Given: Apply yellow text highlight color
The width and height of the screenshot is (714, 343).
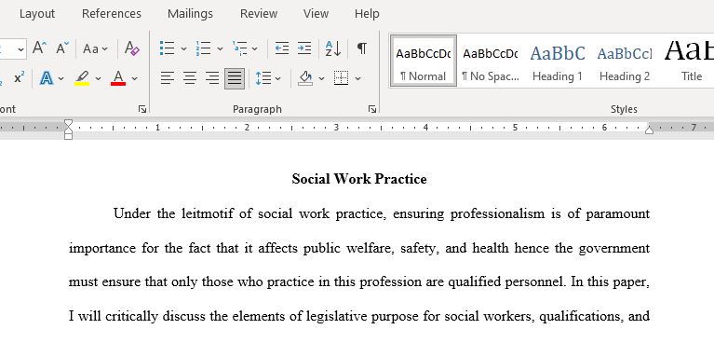Looking at the screenshot, I should (82, 78).
